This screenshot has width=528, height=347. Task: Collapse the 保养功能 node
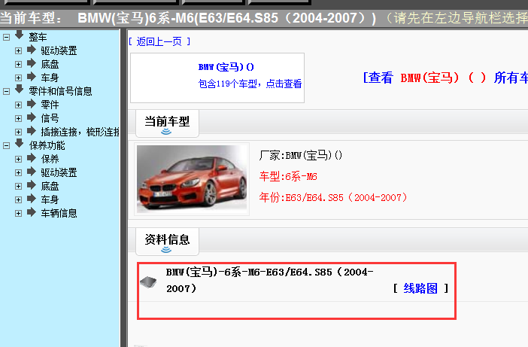click(7, 145)
